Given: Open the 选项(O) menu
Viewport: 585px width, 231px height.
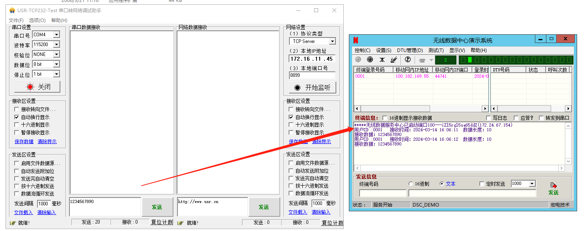Looking at the screenshot, I should pos(37,20).
